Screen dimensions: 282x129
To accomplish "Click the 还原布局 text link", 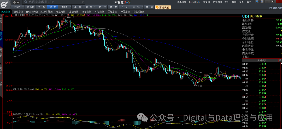I will [x=277, y=8].
